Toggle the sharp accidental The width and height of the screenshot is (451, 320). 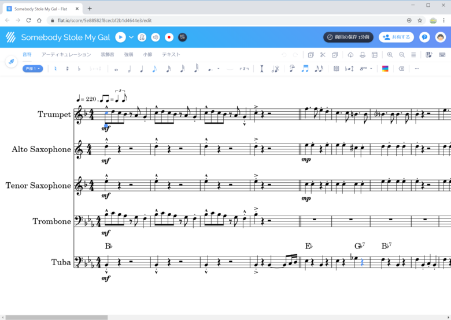coord(67,69)
